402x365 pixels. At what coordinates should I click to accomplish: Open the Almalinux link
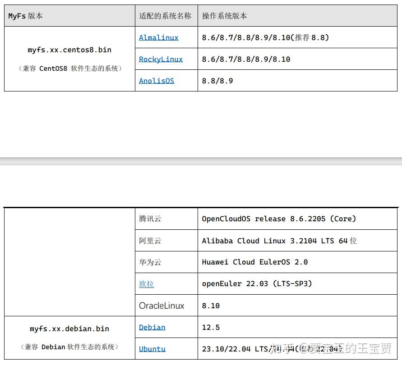pos(158,38)
